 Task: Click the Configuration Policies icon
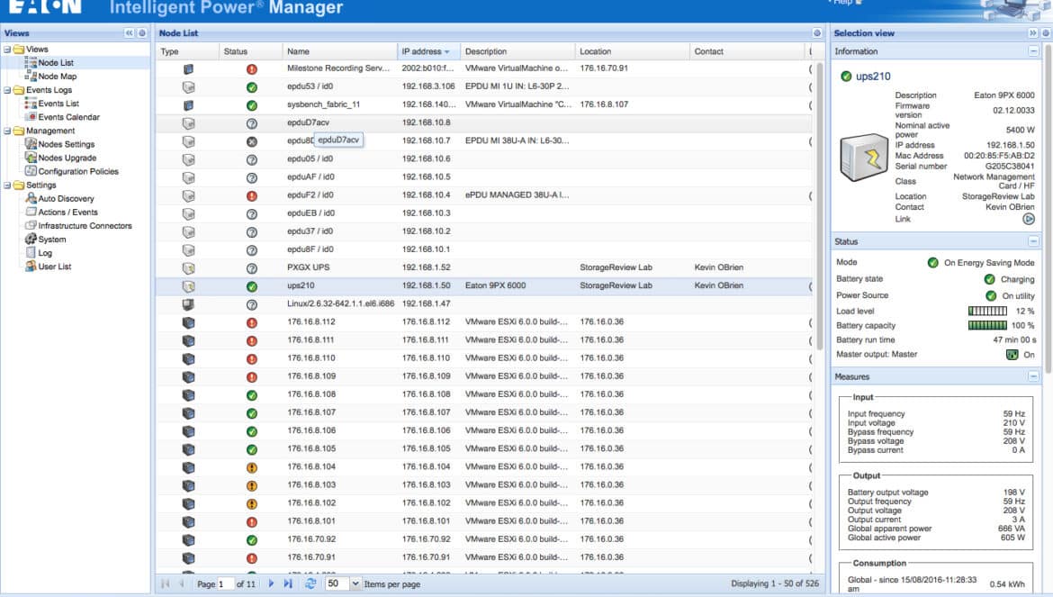[x=31, y=171]
